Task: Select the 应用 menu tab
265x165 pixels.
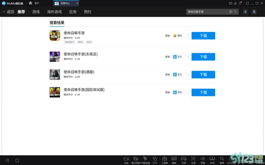Action: coord(73,12)
